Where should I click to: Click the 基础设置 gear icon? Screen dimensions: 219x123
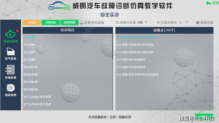198,23
